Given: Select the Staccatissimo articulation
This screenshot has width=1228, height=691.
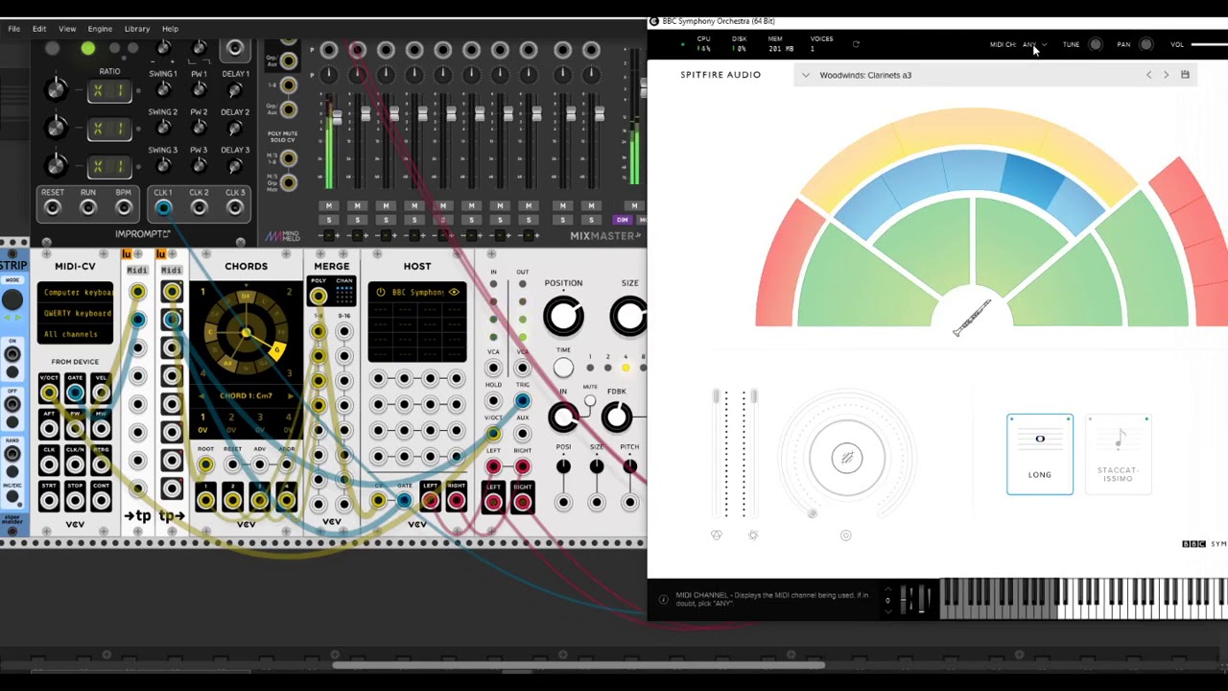Looking at the screenshot, I should pos(1118,454).
